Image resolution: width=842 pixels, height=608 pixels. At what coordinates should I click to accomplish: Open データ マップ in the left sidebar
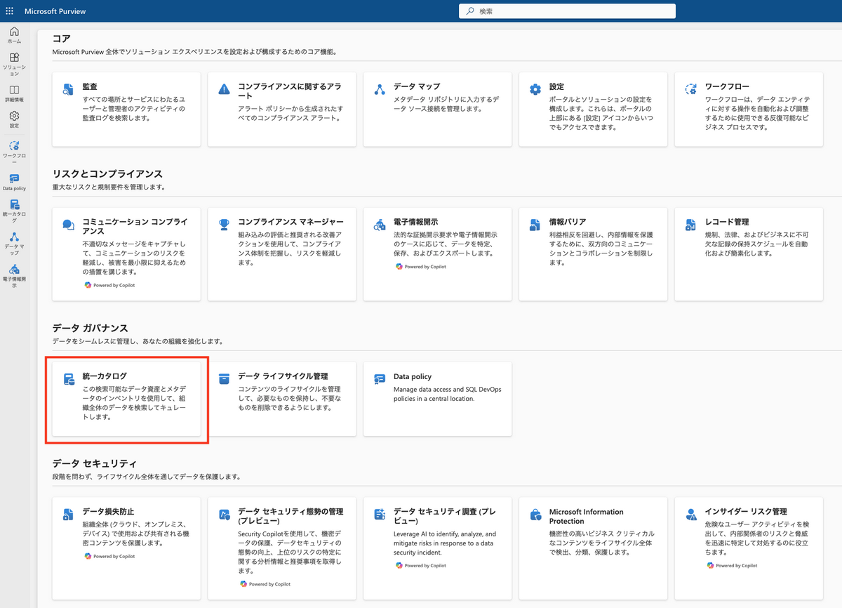(x=14, y=242)
